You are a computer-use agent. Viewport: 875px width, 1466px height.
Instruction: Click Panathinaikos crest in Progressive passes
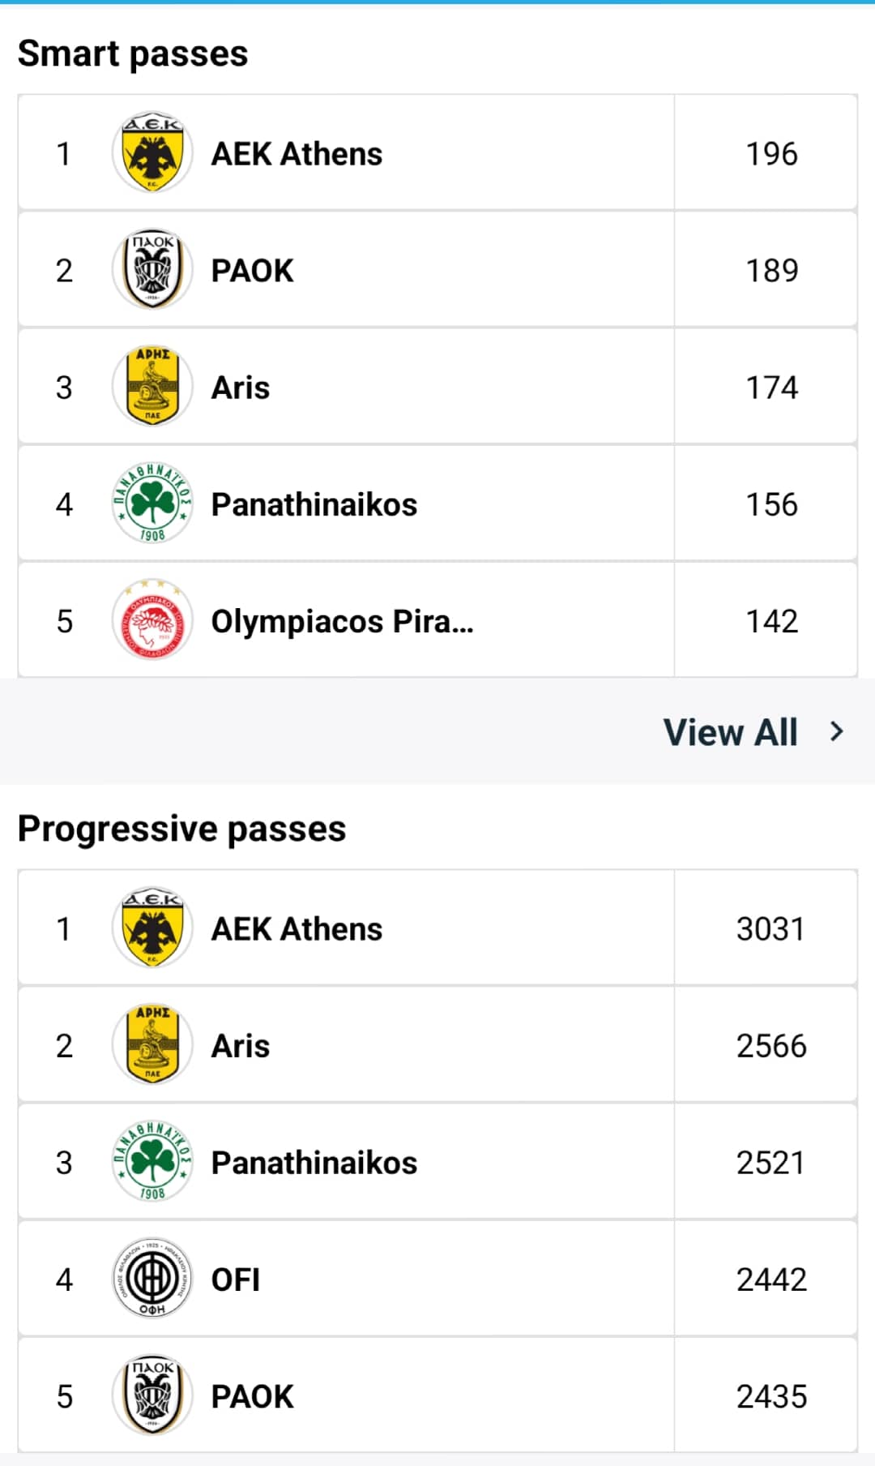[x=152, y=1162]
